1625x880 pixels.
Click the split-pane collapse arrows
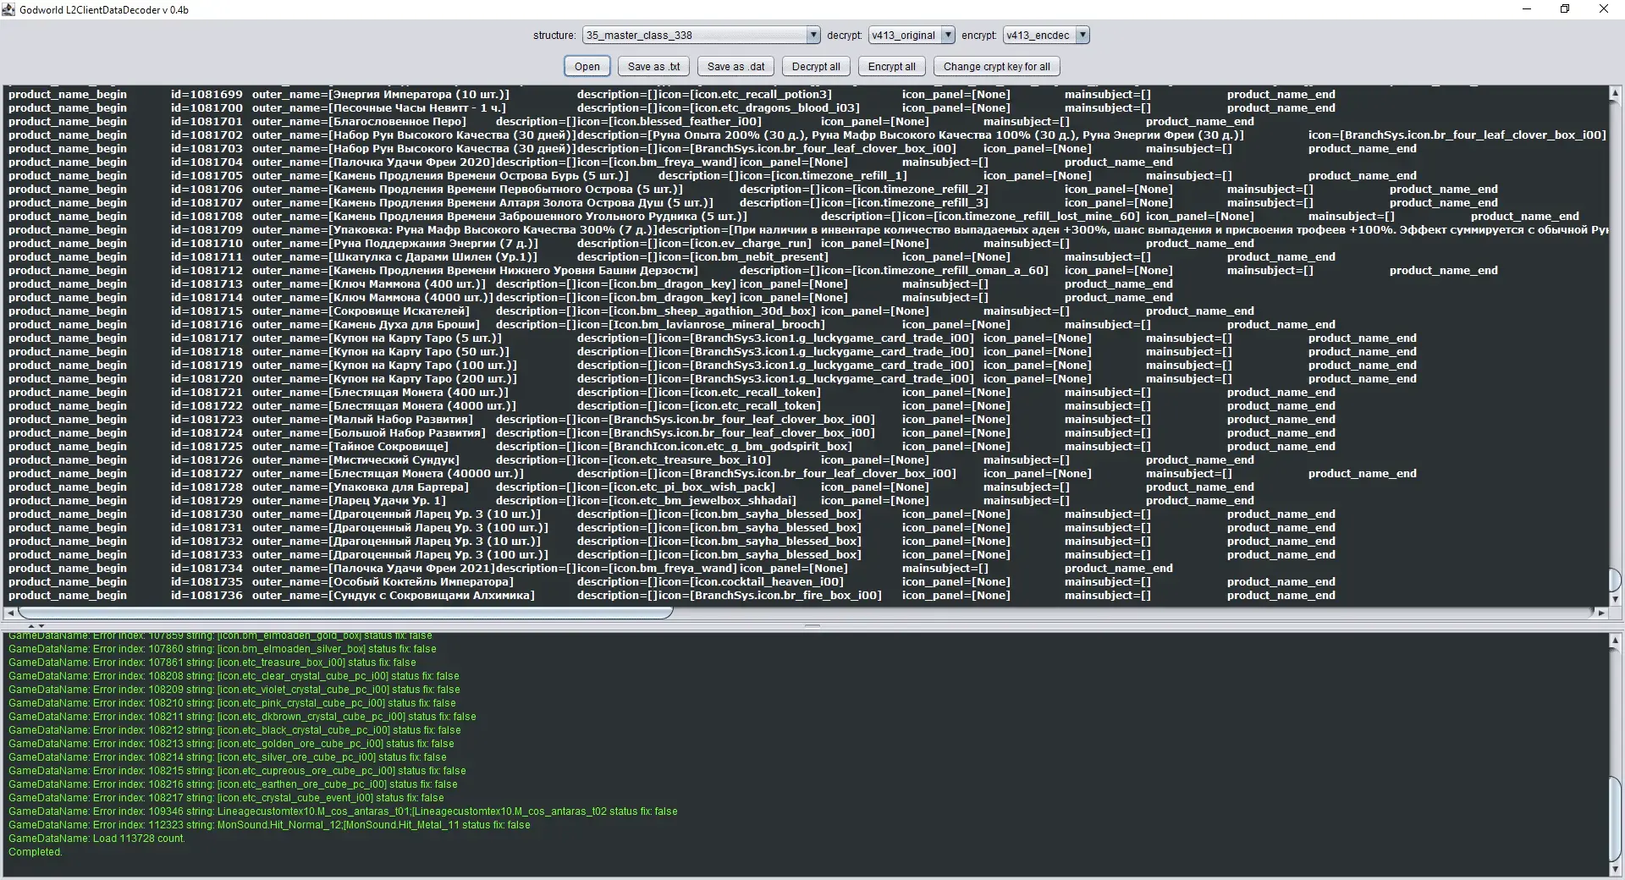coord(36,625)
